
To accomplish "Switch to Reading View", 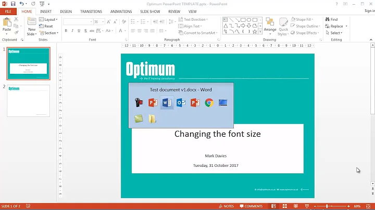I will 296,206.
